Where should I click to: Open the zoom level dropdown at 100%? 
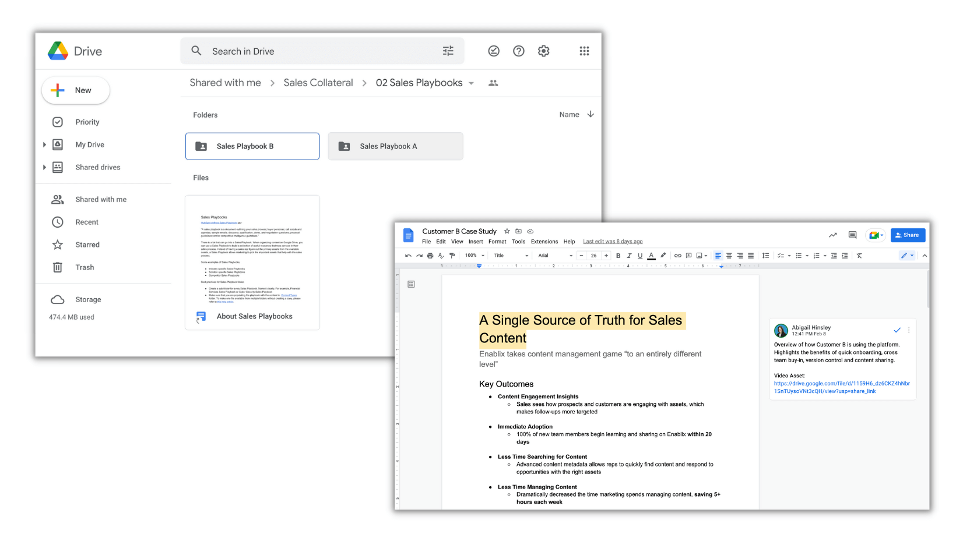pyautogui.click(x=475, y=256)
